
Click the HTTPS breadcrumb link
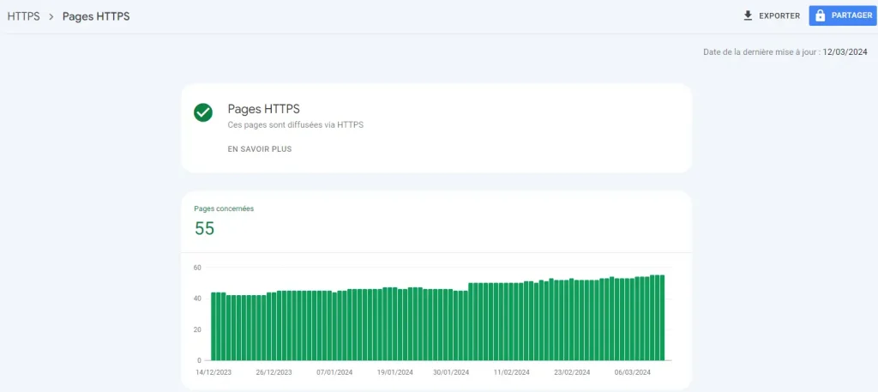[x=23, y=16]
